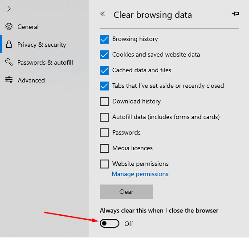Select the Website permissions checkbox
The width and height of the screenshot is (249, 238).
click(x=104, y=164)
